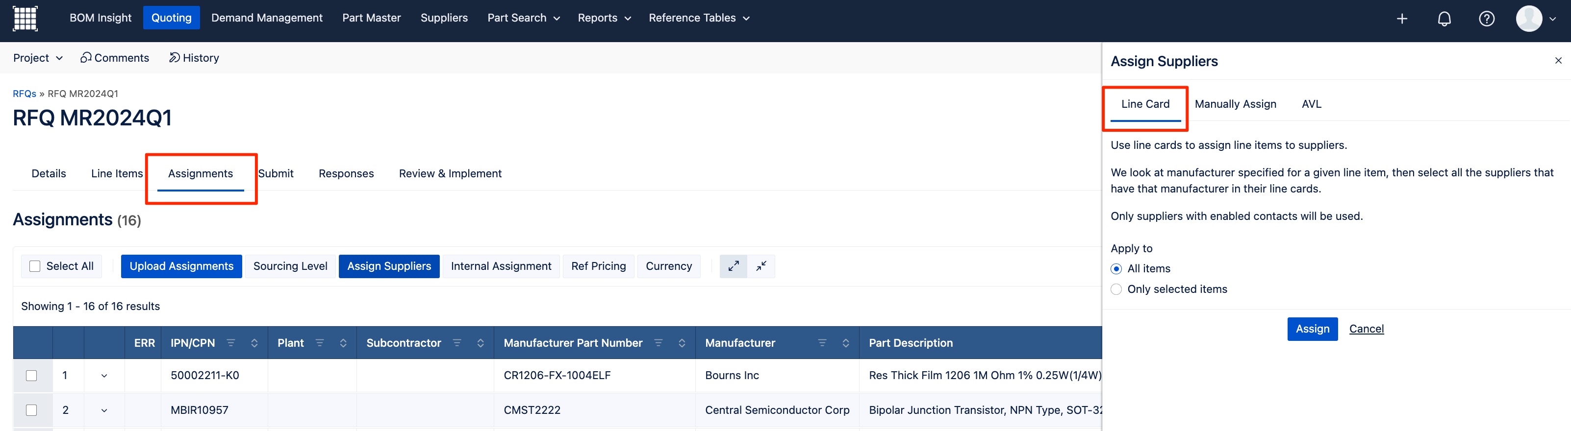Click the CR1206-FX-1004ELF part number
1571x431 pixels.
(x=557, y=376)
